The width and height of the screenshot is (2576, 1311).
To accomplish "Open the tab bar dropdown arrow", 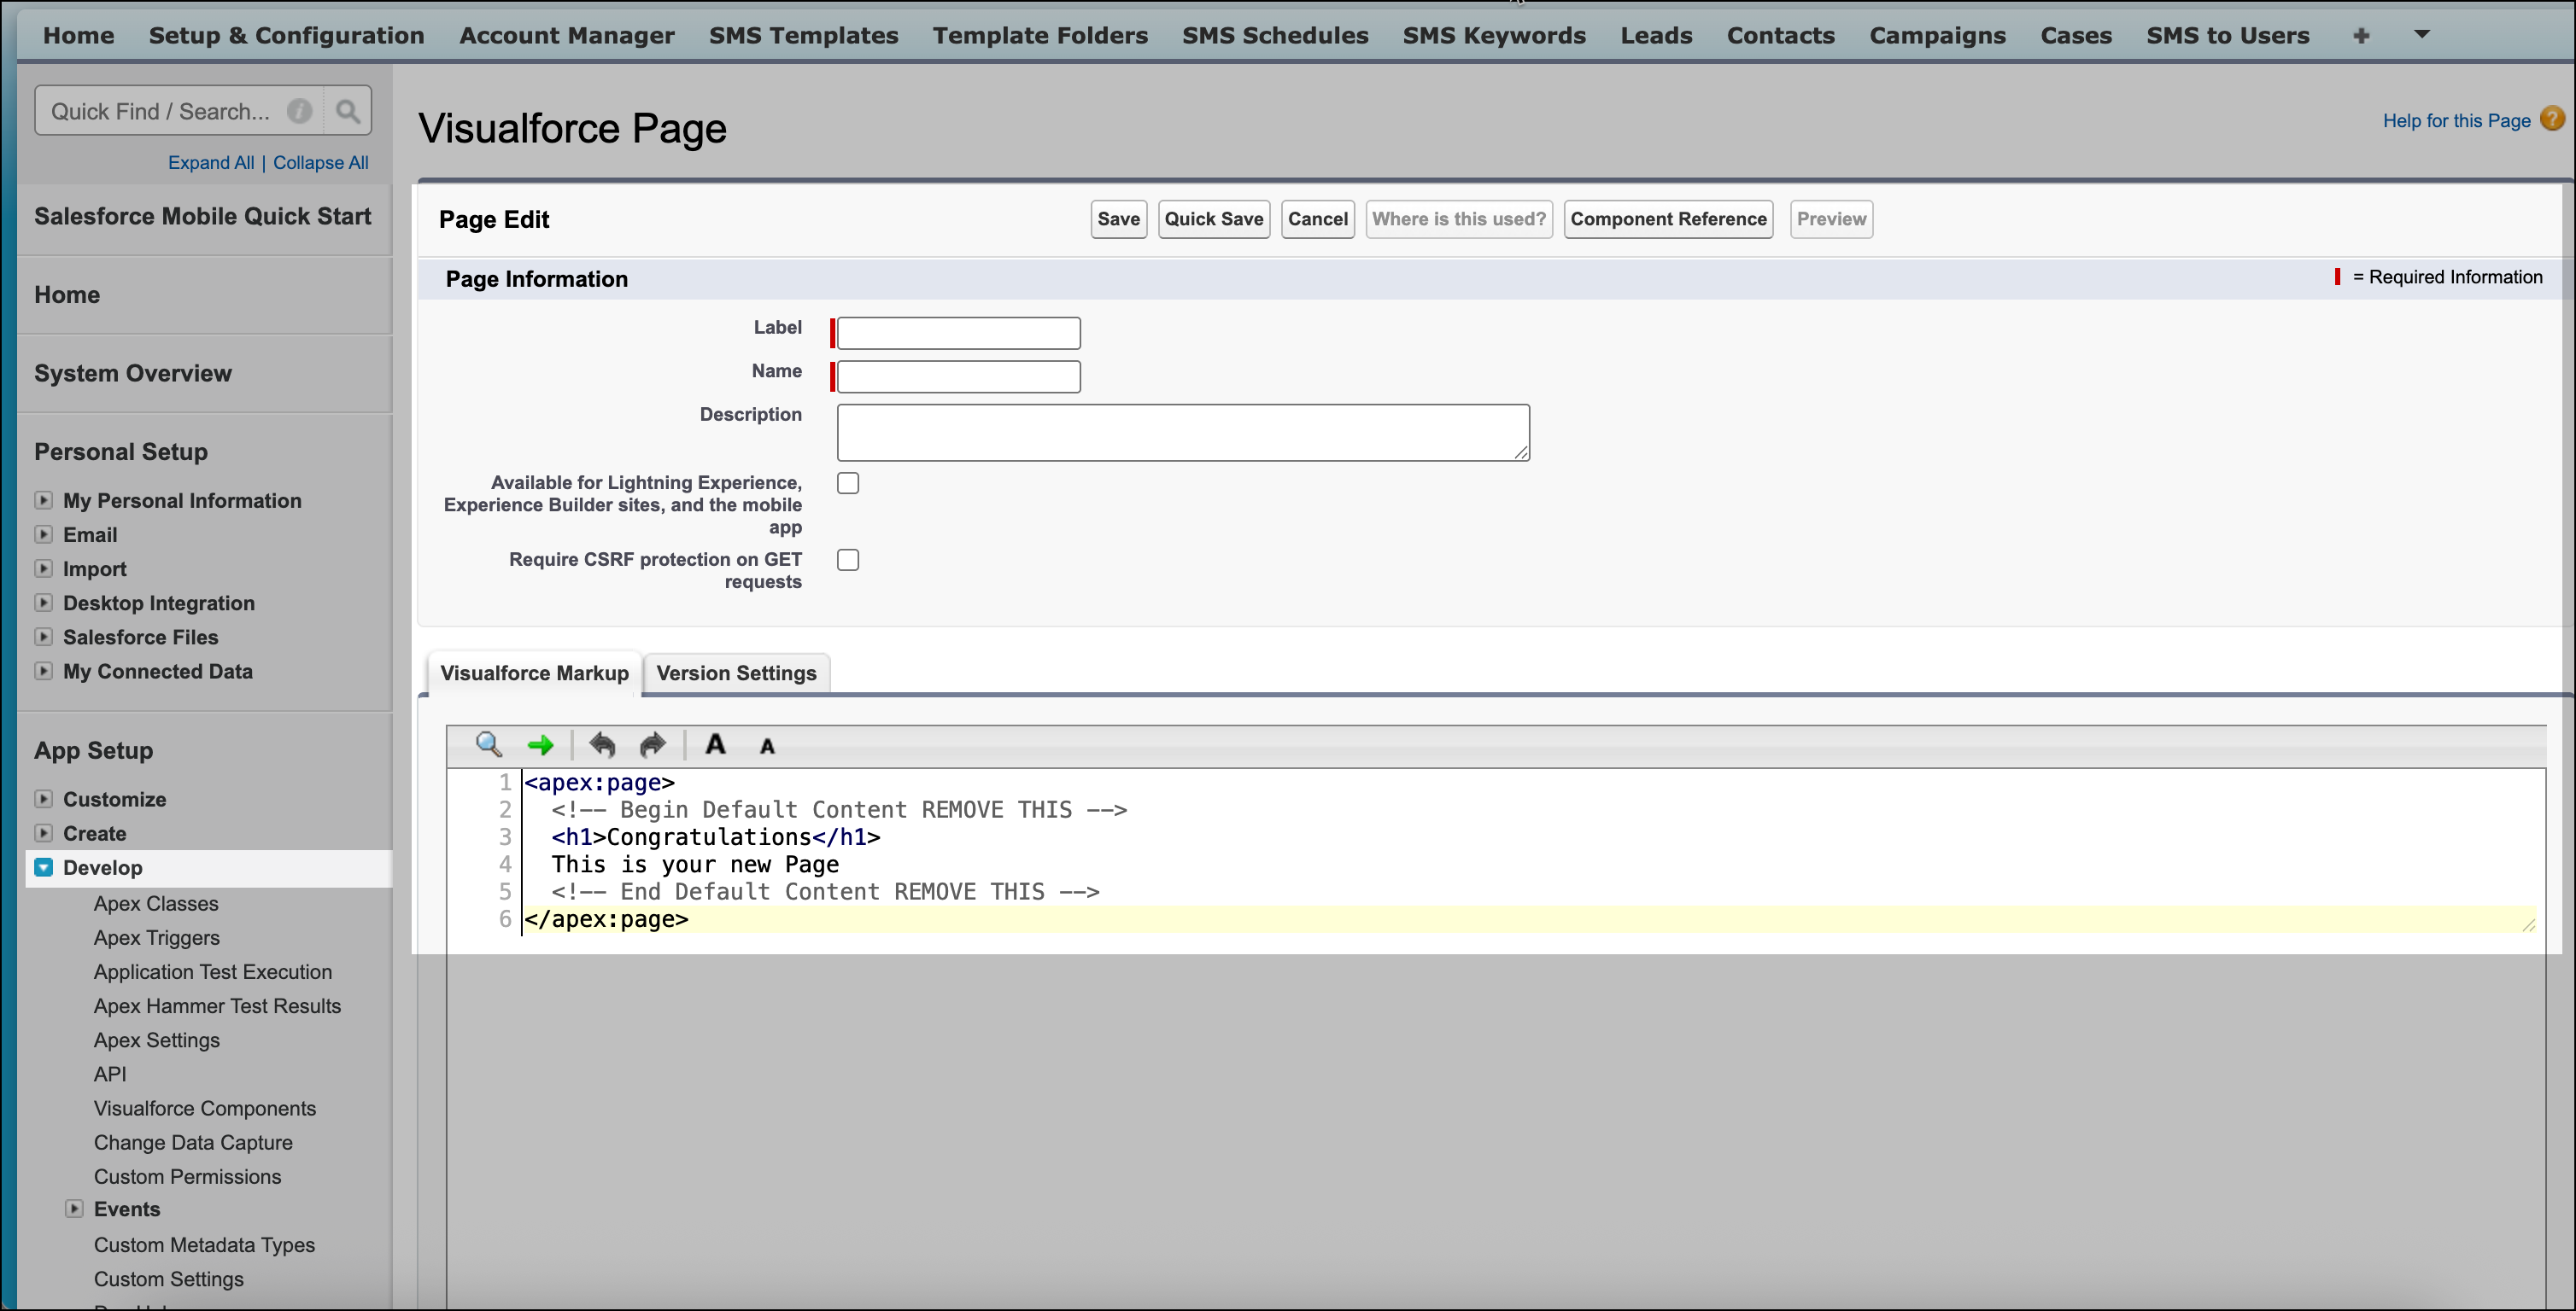I will [2422, 34].
